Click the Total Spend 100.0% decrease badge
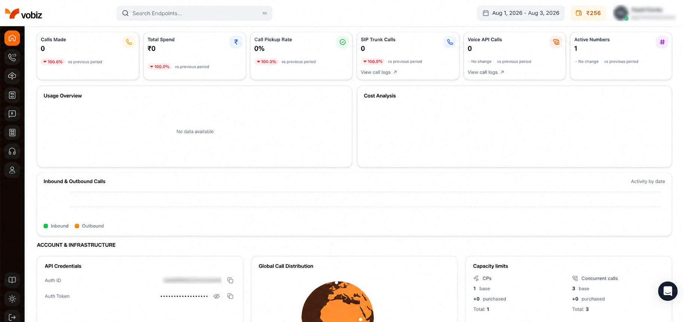 click(x=160, y=67)
